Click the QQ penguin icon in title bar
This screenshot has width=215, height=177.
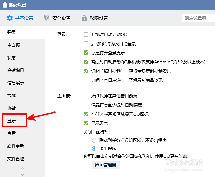[x=5, y=5]
